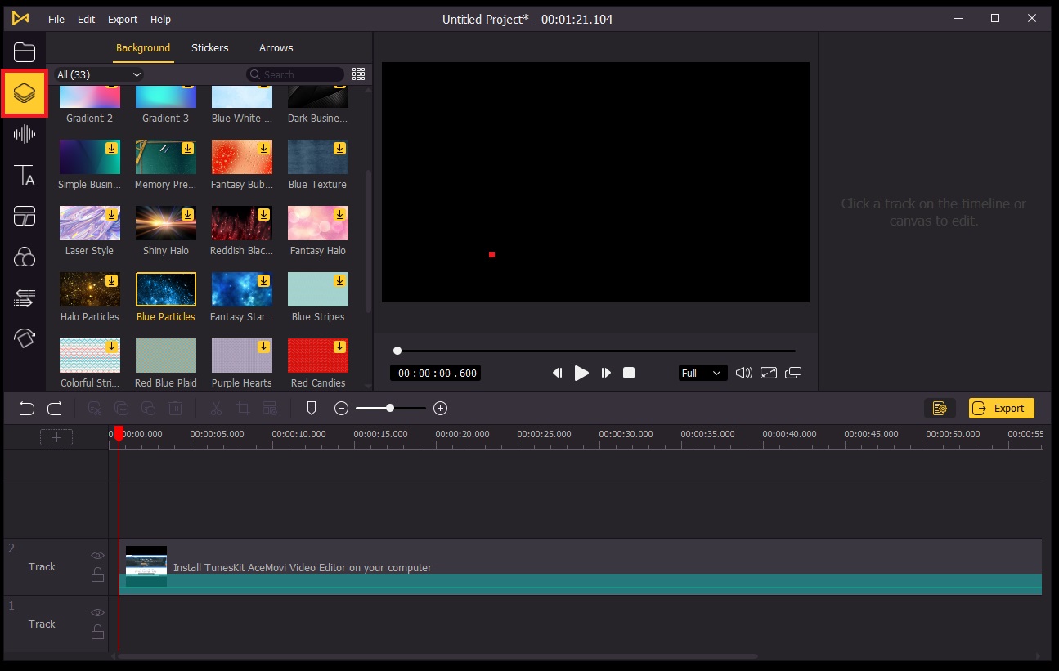Open the Text panel

coord(25,174)
